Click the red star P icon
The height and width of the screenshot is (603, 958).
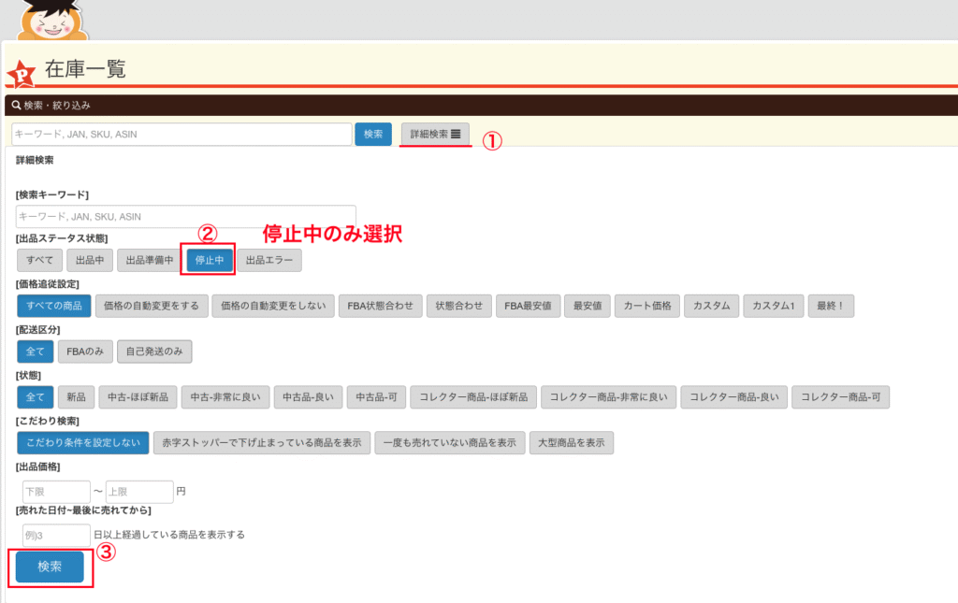[x=22, y=72]
